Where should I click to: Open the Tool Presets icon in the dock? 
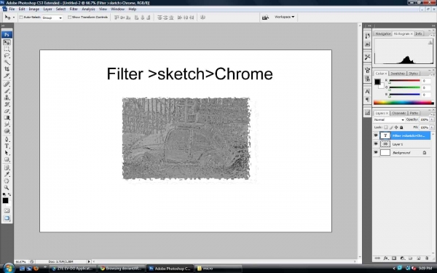pyautogui.click(x=367, y=57)
